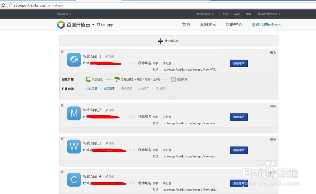
Task: Open default URL siteapp.baidu.com/webapp/www.079...
Action: [191, 69]
